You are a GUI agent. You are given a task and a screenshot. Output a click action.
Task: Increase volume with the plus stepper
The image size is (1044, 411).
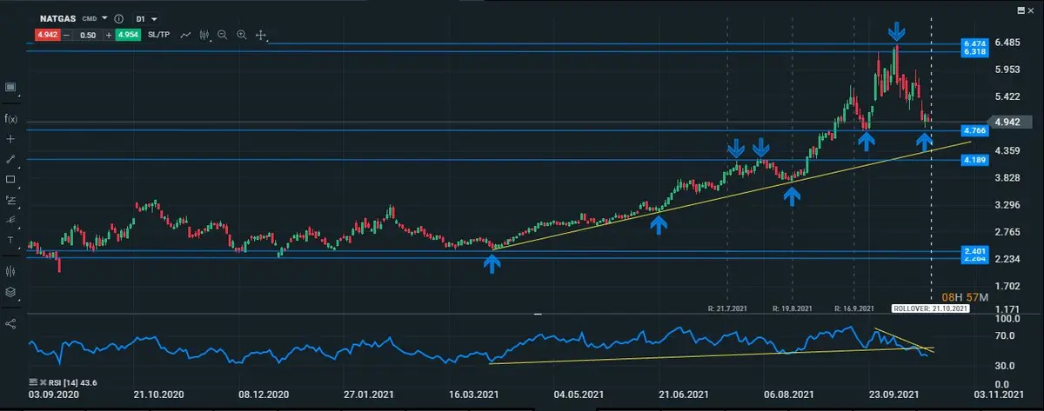[x=109, y=36]
